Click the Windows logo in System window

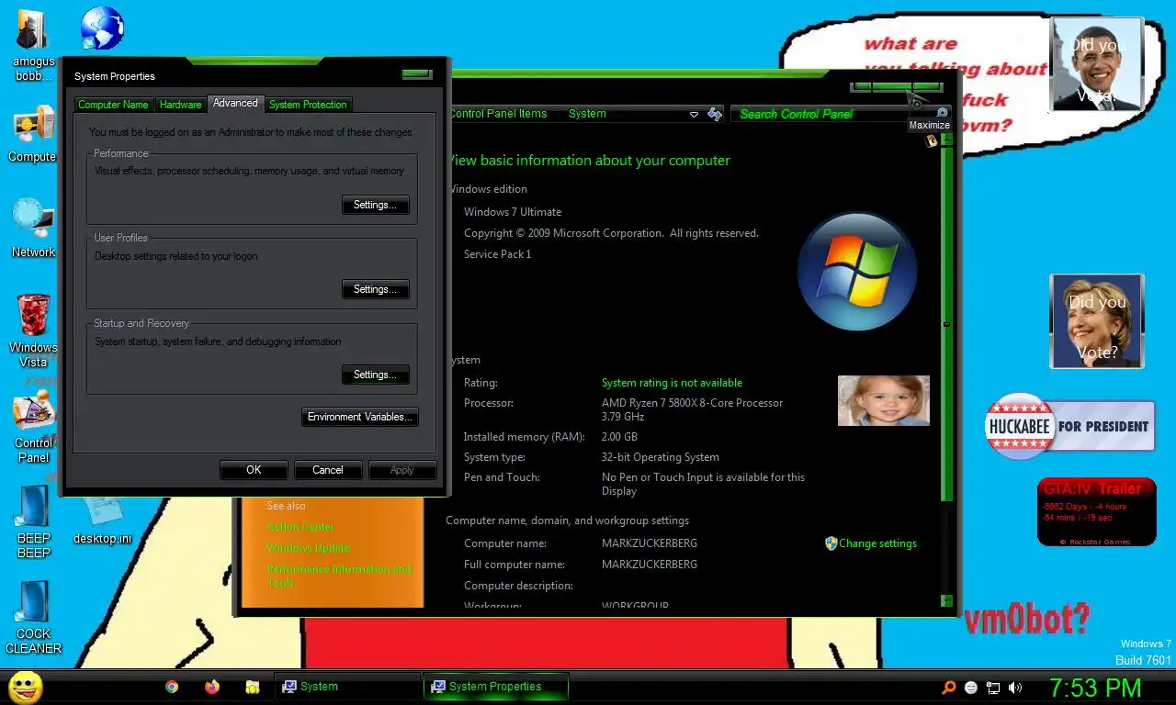click(x=857, y=272)
